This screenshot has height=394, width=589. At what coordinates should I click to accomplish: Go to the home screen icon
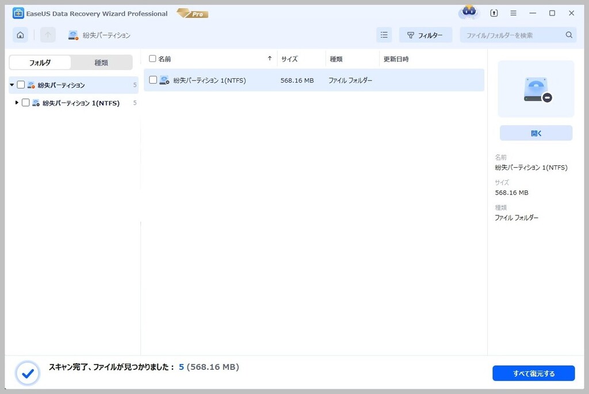pyautogui.click(x=20, y=35)
